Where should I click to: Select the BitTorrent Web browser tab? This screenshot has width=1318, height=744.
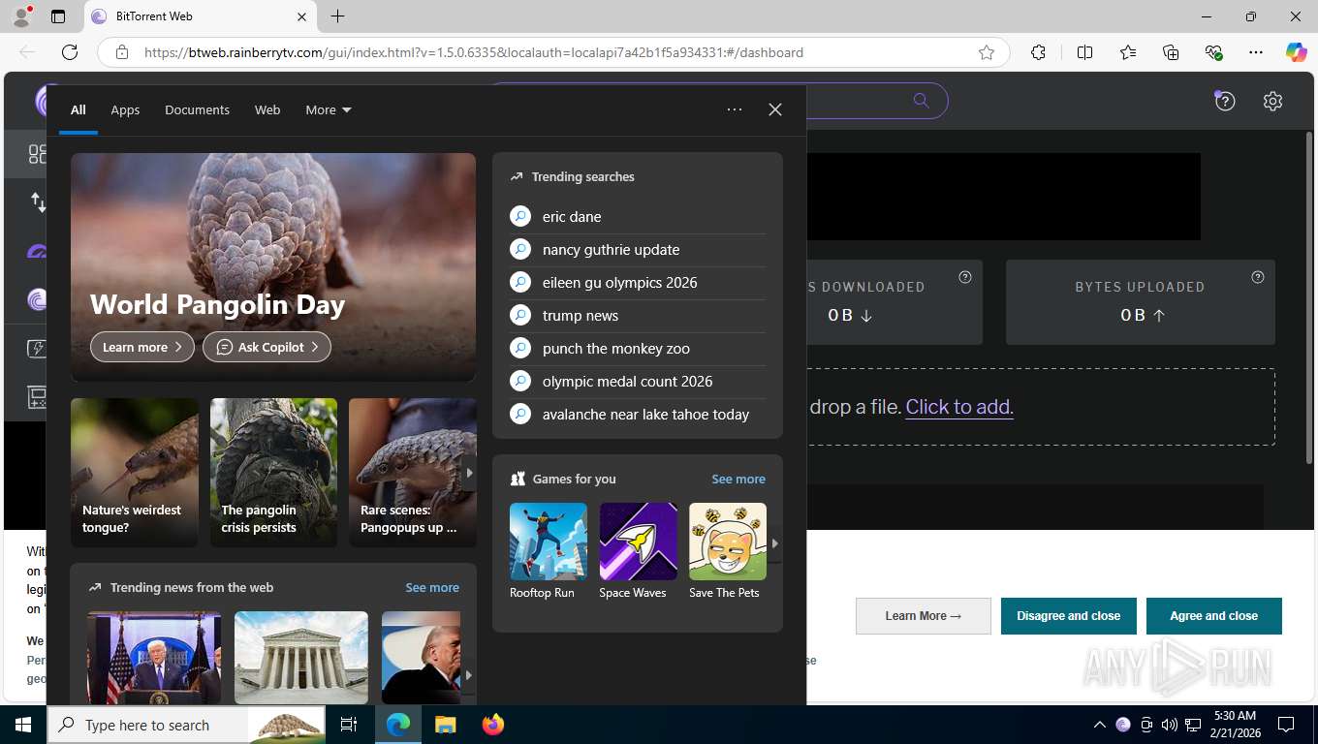[x=200, y=16]
